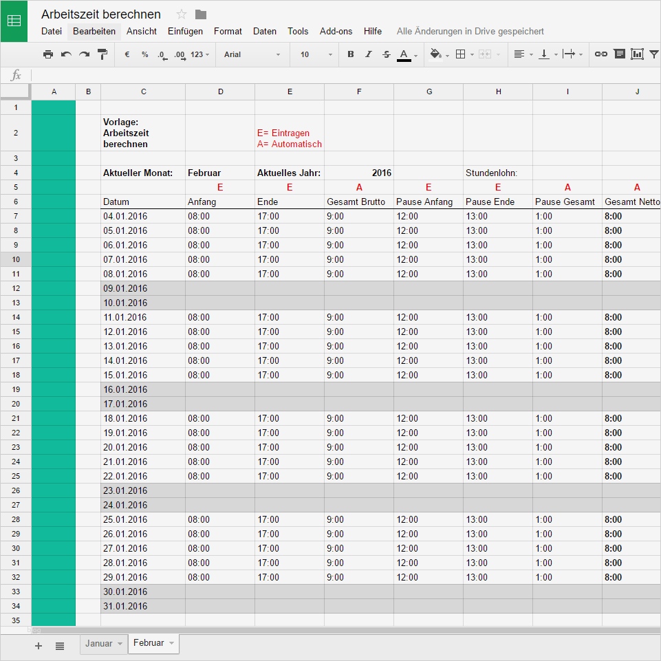Viewport: 661px width, 661px height.
Task: Open the Add-ons menu item
Action: (x=336, y=31)
